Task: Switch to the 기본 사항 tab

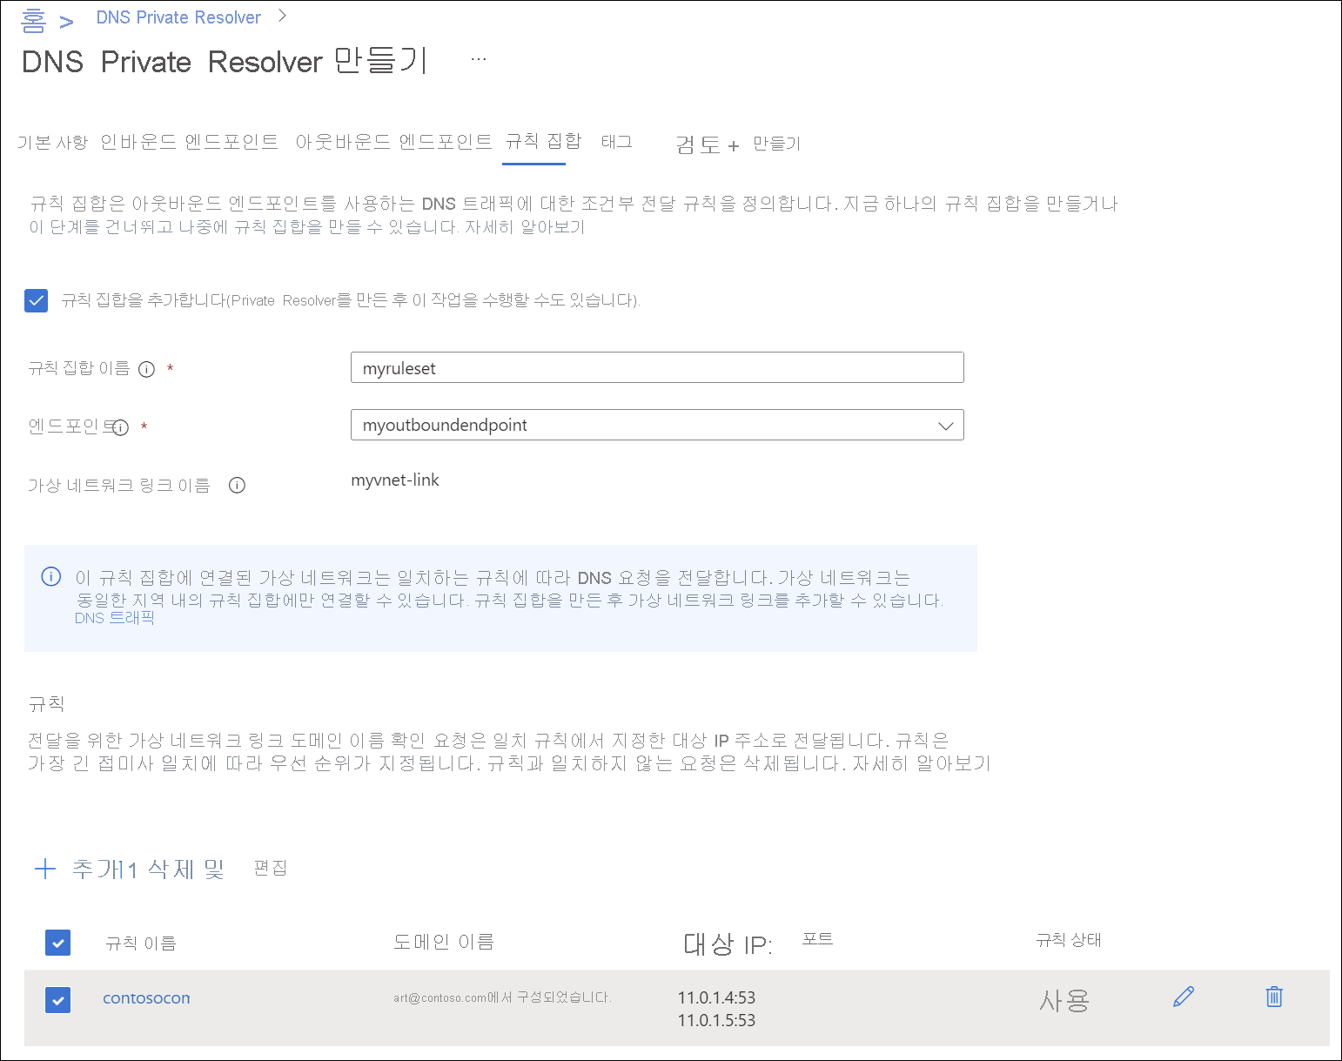Action: point(52,142)
